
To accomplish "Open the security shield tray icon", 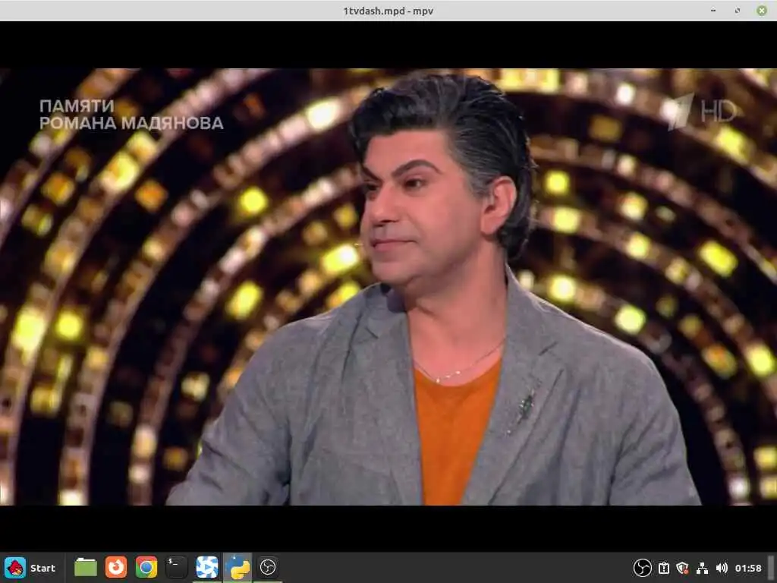I will tap(682, 568).
